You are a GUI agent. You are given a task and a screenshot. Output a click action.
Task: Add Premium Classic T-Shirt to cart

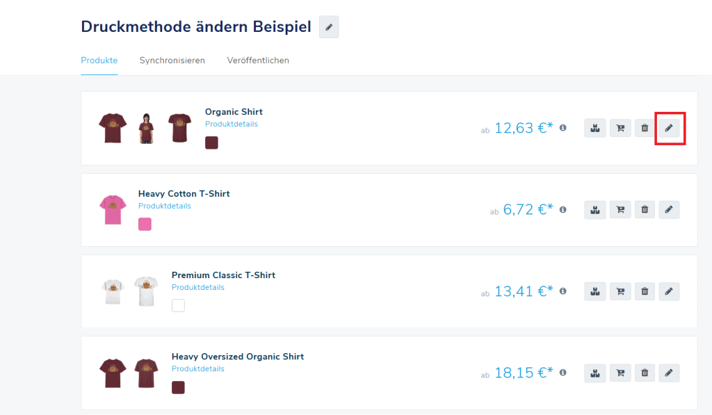click(x=620, y=291)
